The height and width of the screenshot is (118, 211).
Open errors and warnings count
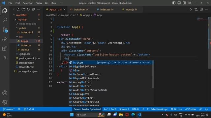coord(29,109)
